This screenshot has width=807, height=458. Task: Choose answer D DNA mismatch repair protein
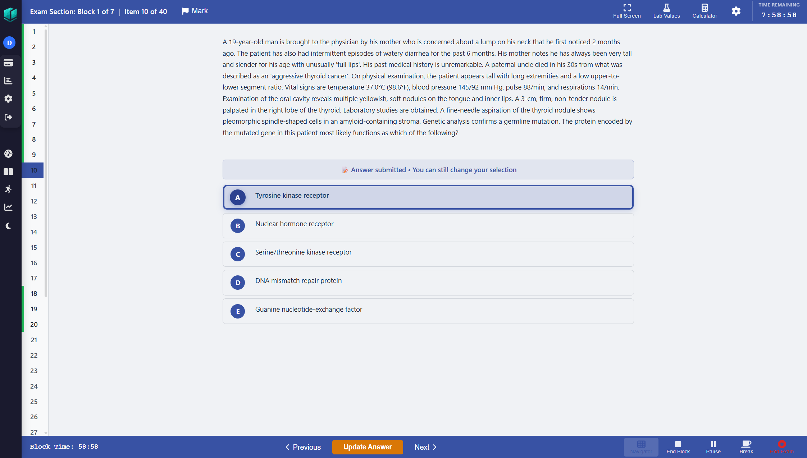(428, 283)
